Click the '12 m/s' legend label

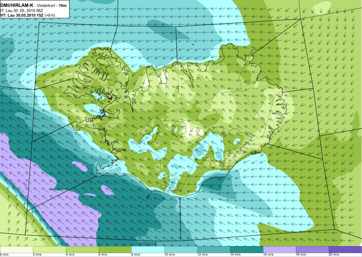(202, 254)
